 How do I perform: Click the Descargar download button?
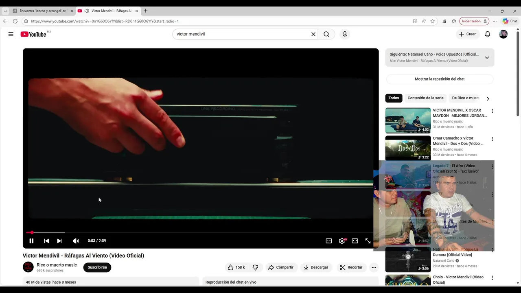click(316, 267)
